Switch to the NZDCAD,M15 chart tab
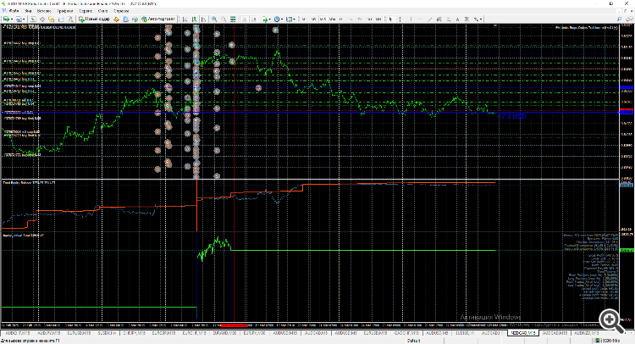635x344 pixels. pos(523,333)
